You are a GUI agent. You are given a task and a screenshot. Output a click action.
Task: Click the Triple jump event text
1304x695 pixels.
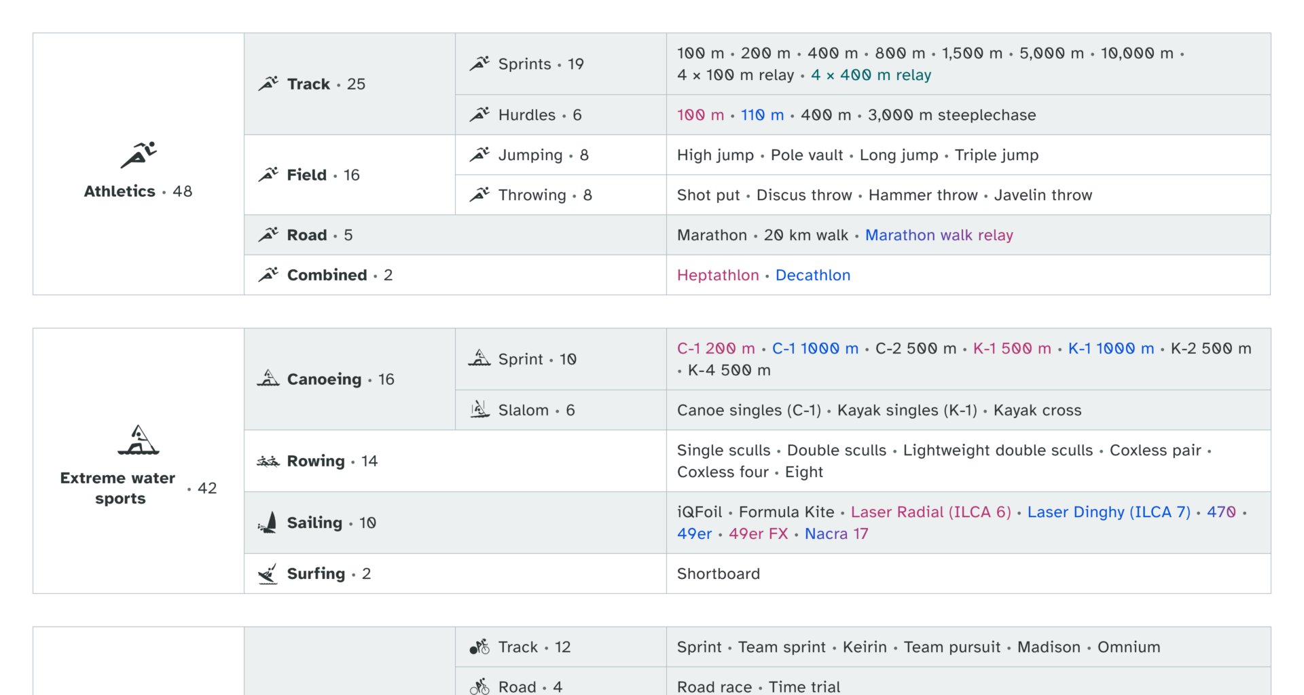996,155
